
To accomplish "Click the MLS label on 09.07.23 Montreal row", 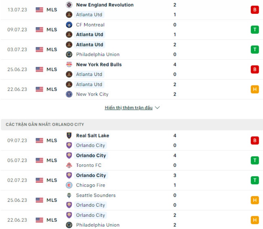I will (52, 30).
